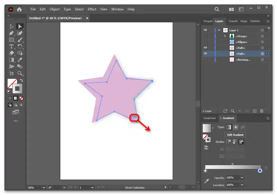Open the Window menu
The image size is (277, 195).
117,9
